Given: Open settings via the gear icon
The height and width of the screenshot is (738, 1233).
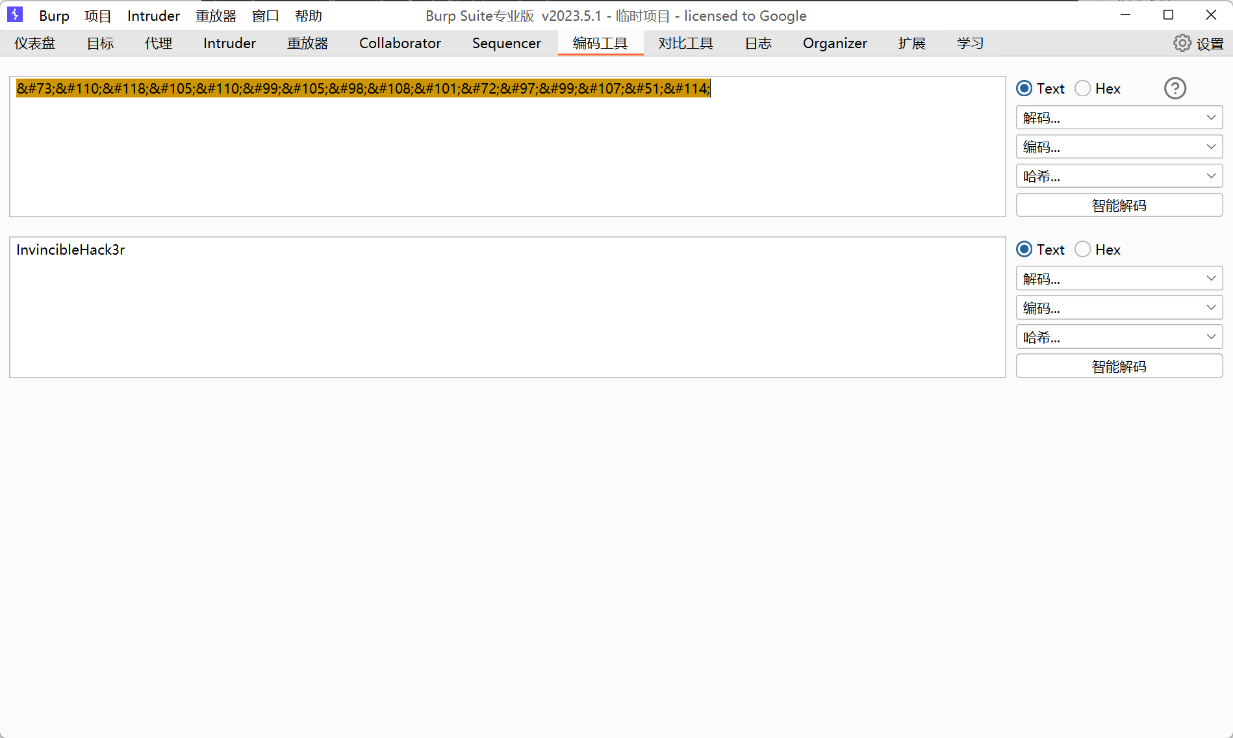Looking at the screenshot, I should (1182, 43).
